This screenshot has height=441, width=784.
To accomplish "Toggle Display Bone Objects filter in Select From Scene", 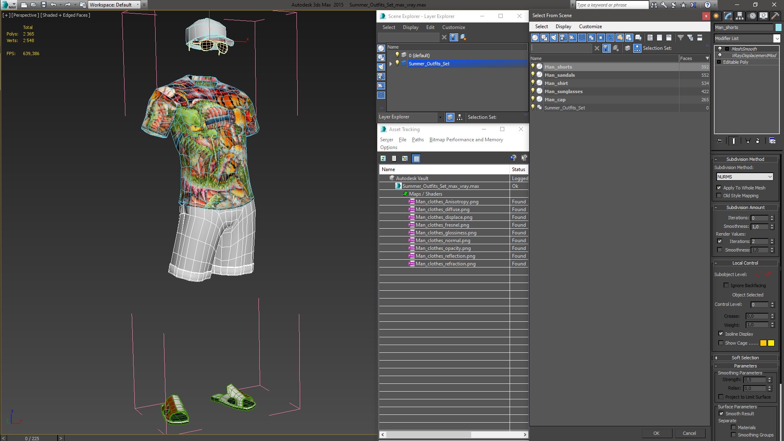I will 610,38.
